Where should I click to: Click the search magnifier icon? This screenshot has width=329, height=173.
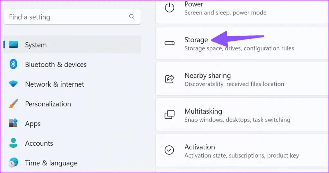[x=132, y=17]
